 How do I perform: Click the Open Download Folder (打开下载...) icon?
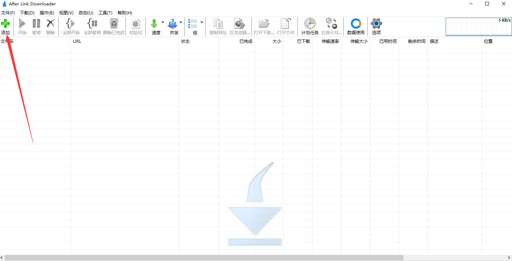click(x=264, y=24)
